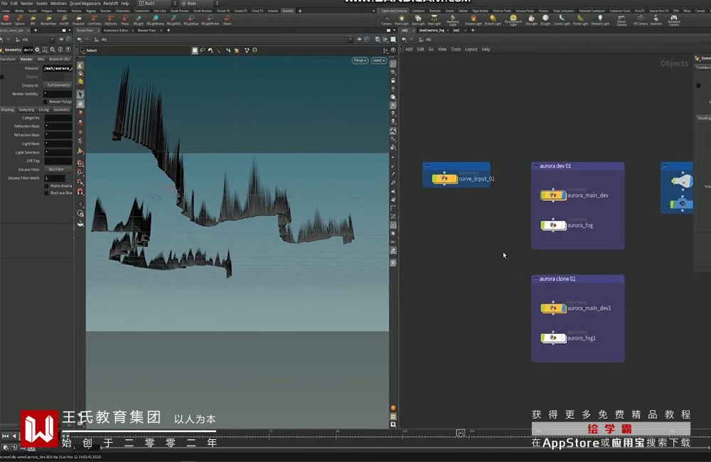Open the Quixel Megascans menu
Image resolution: width=711 pixels, height=462 pixels.
85,3
